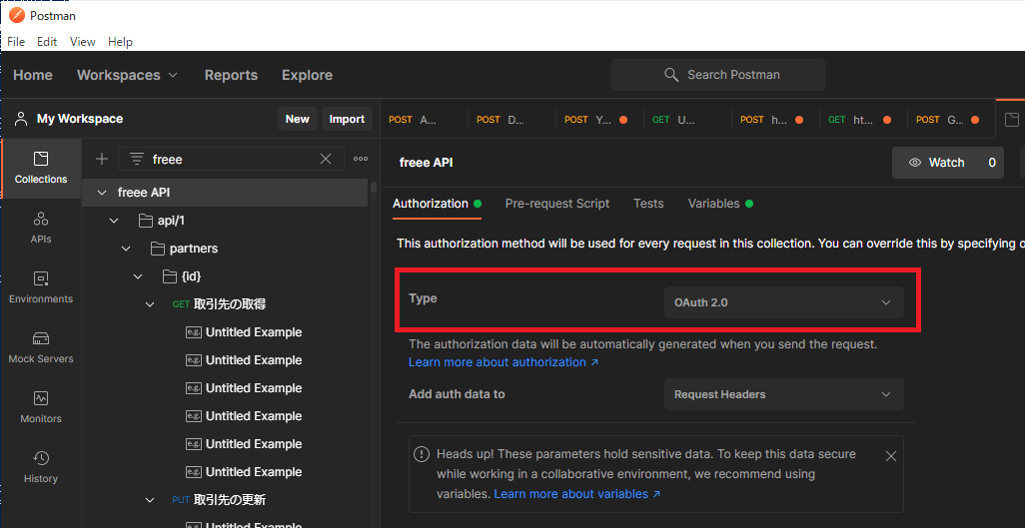This screenshot has height=528, width=1025.
Task: Click the plus icon to create collection
Action: [x=101, y=159]
